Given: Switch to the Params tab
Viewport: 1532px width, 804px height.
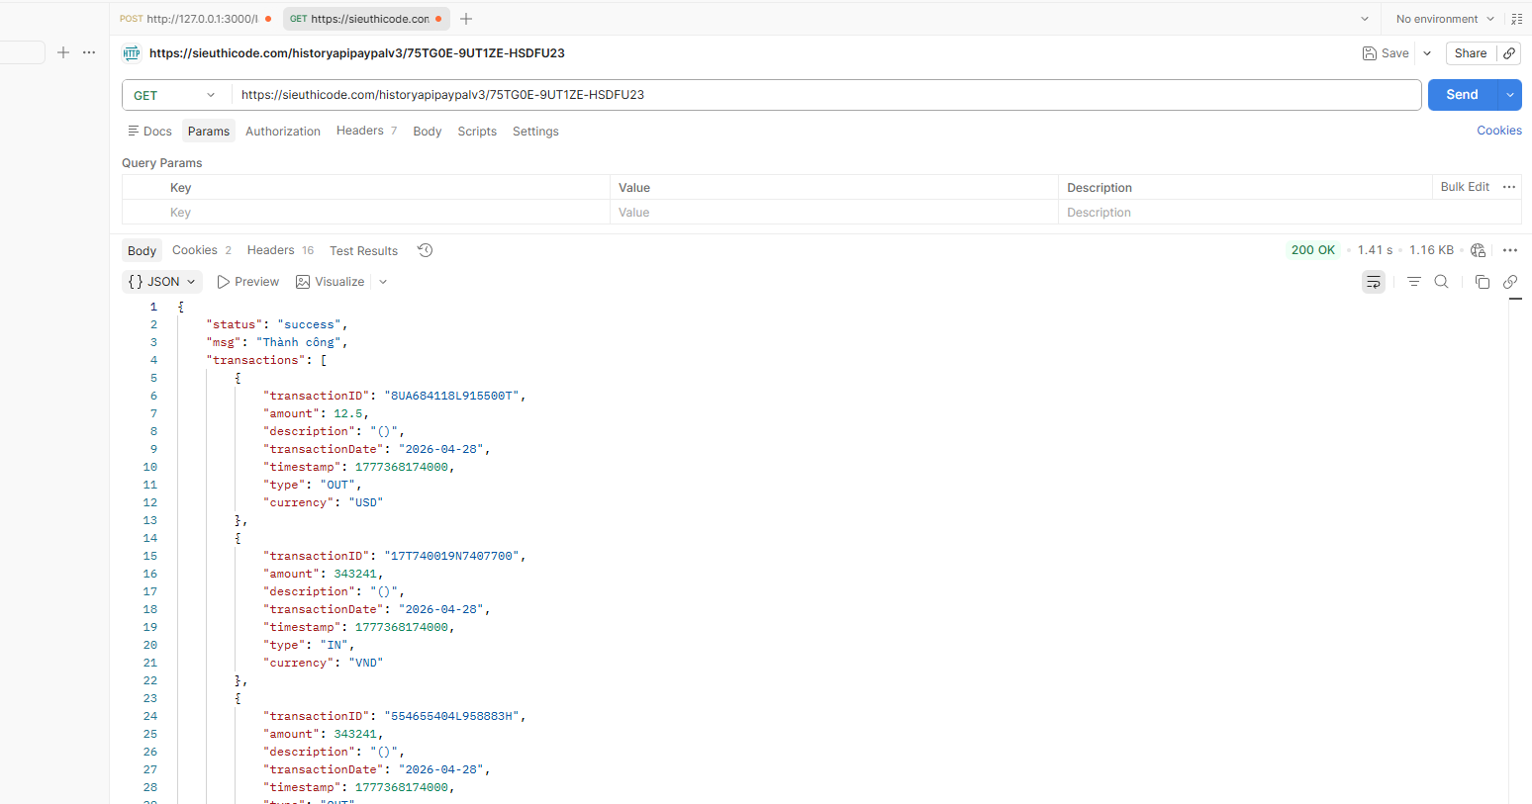Looking at the screenshot, I should (x=209, y=132).
